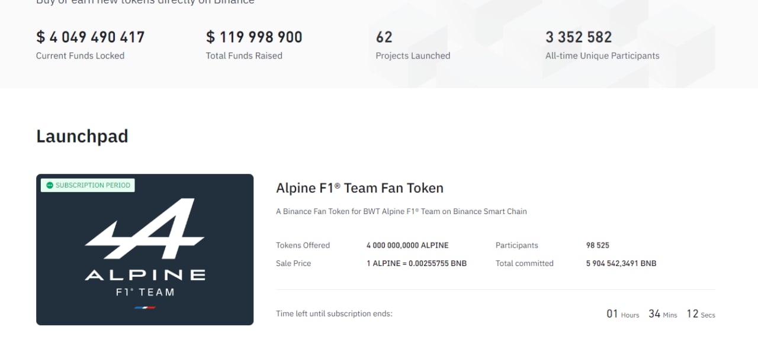Click the countdown hours value
Viewport: 758px width, 353px height.
point(612,314)
